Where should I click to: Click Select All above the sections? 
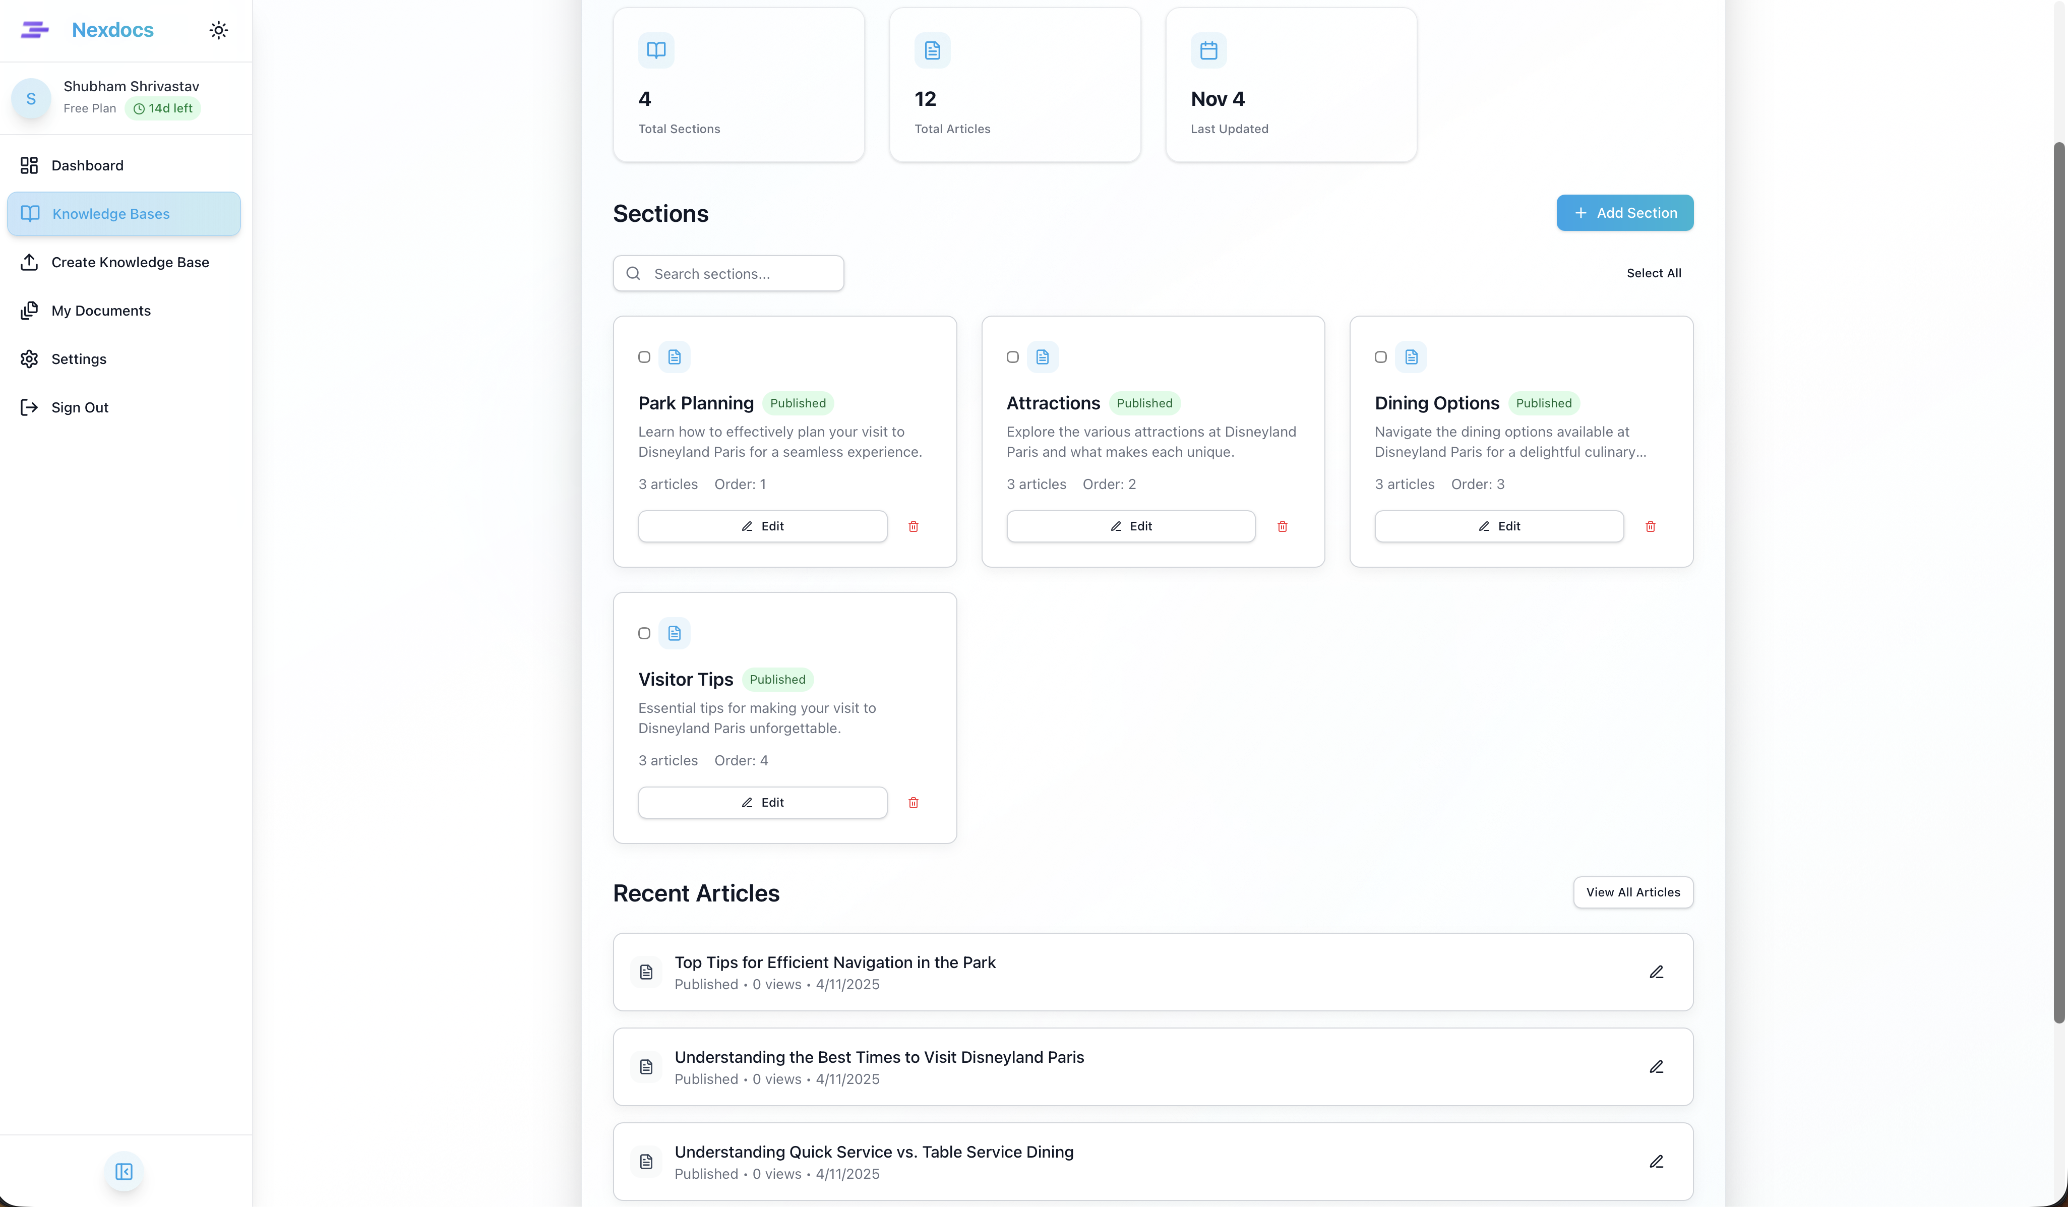click(1654, 272)
